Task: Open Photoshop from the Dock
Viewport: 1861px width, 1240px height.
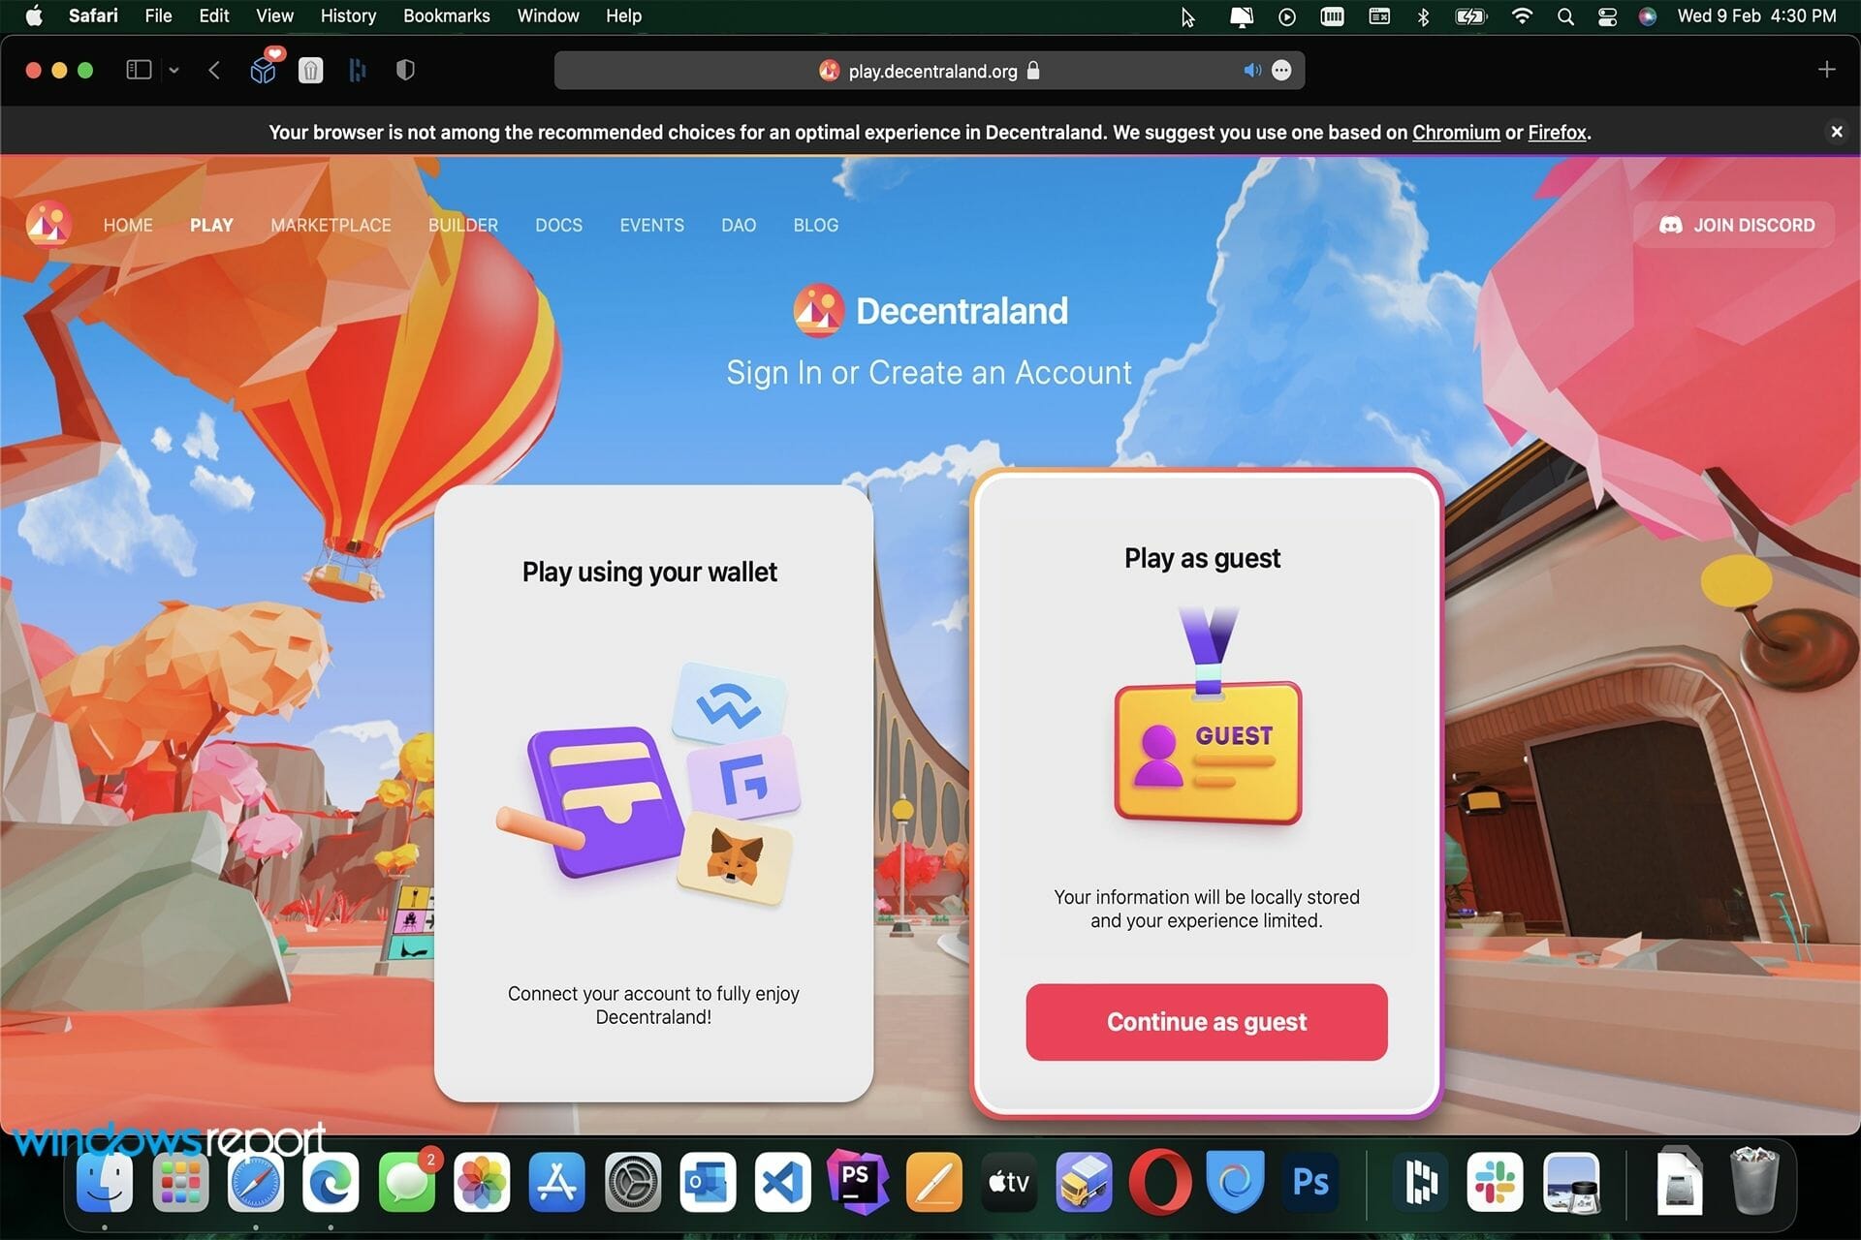Action: pyautogui.click(x=1310, y=1182)
